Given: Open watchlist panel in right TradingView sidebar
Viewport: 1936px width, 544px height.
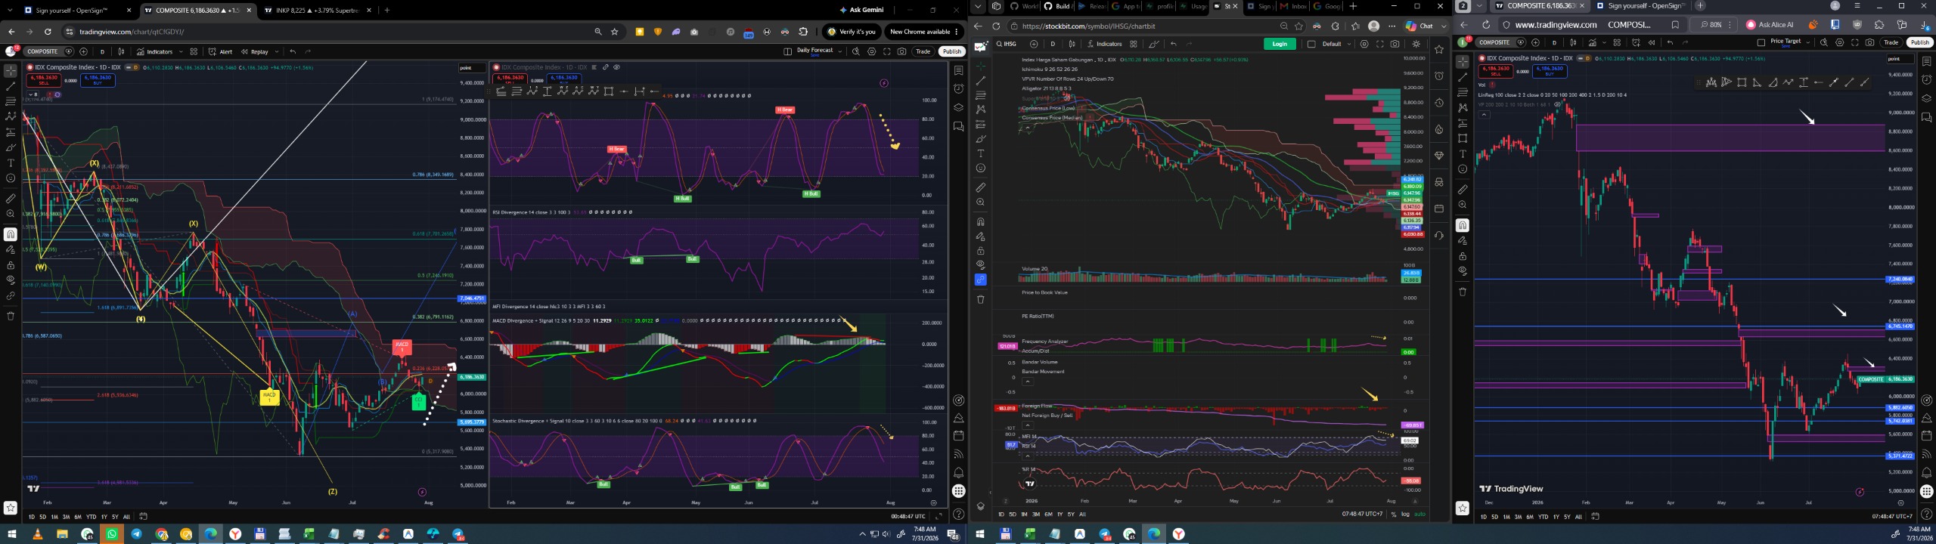Looking at the screenshot, I should click(x=1927, y=61).
